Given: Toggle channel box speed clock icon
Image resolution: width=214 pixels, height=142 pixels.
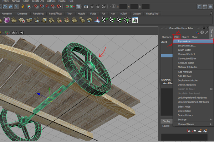Looking at the screenshot, I should 202,32.
